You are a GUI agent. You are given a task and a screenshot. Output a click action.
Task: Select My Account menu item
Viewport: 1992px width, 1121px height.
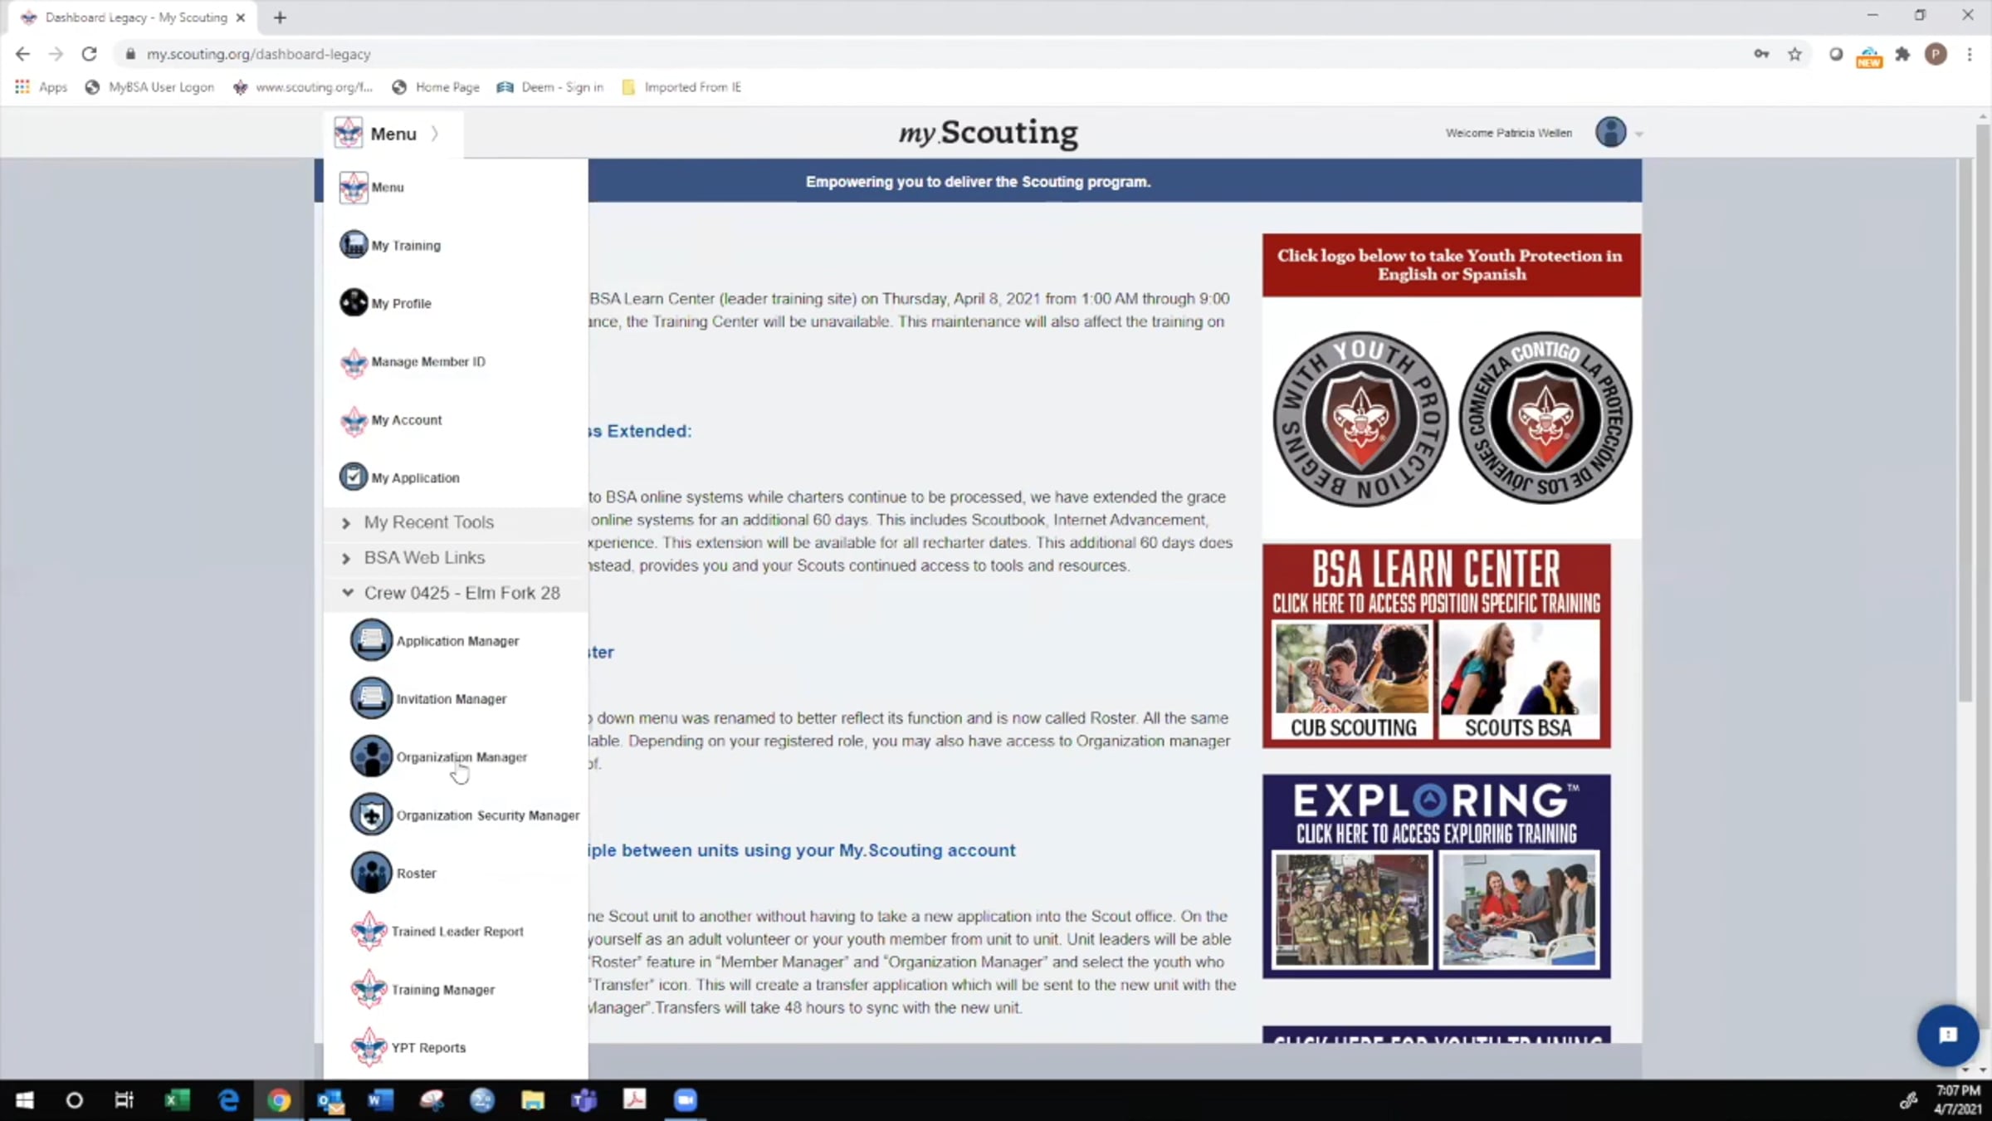click(x=407, y=420)
